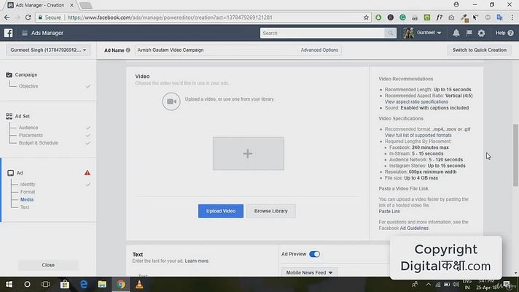Click the translate extension icon
The width and height of the screenshot is (519, 292).
tap(500, 18)
